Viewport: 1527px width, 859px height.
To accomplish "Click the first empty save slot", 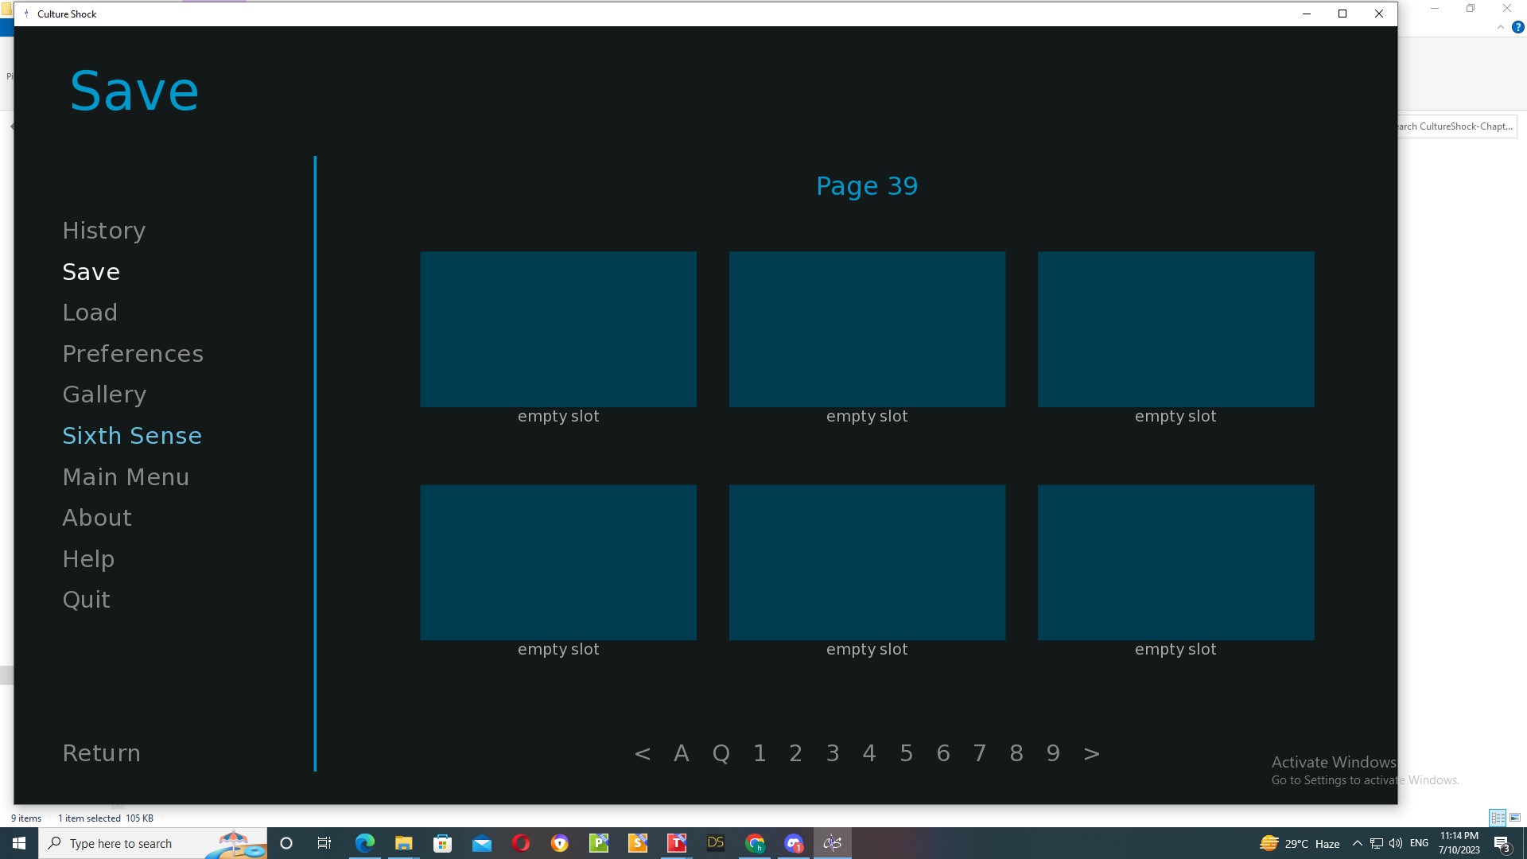I will tap(558, 328).
